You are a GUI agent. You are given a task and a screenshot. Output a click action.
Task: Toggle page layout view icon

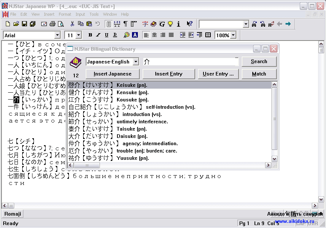[x=109, y=24]
